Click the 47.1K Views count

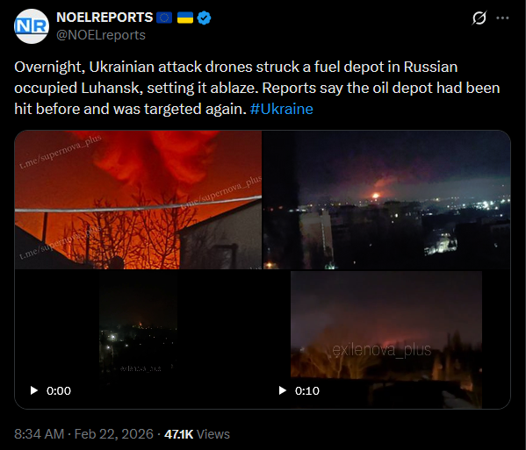coord(197,434)
